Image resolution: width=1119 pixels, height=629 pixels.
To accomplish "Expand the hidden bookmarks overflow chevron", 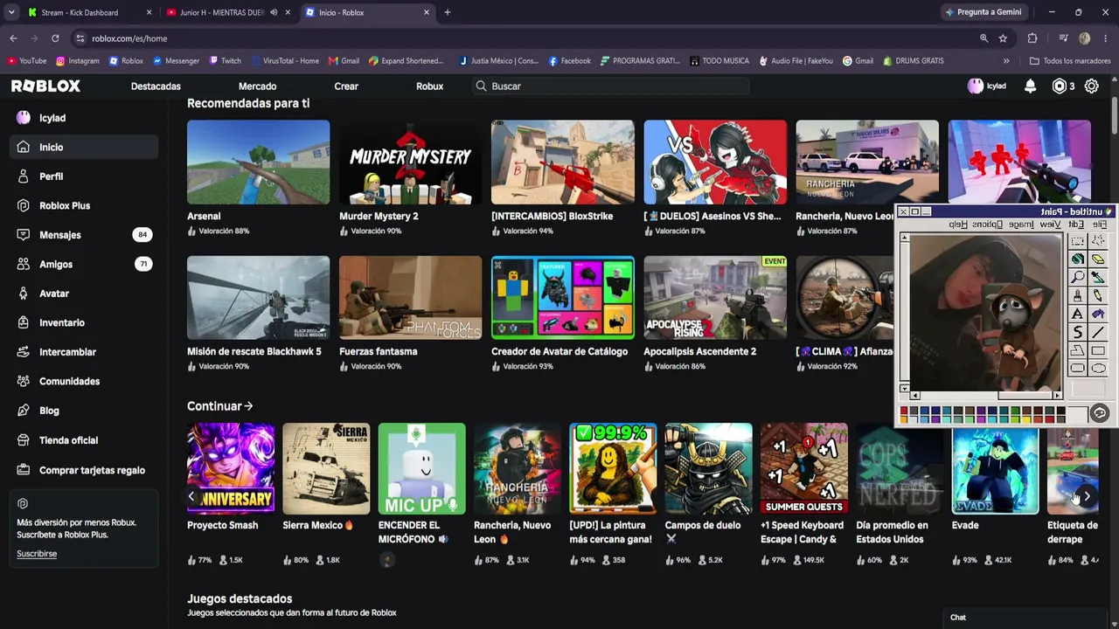I will (1006, 61).
